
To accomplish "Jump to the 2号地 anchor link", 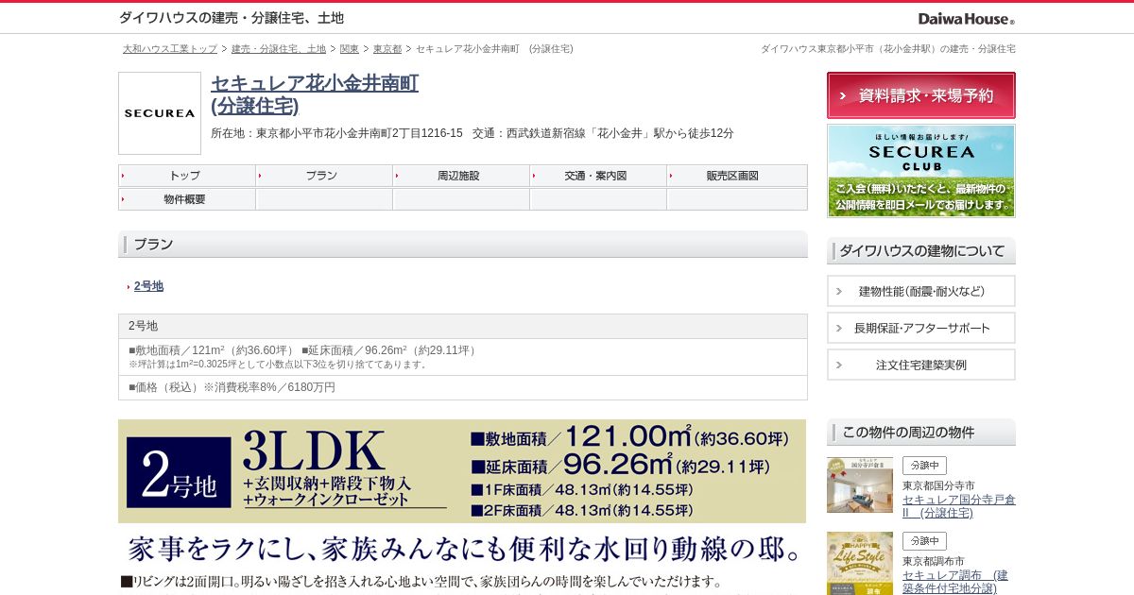I will click(148, 286).
